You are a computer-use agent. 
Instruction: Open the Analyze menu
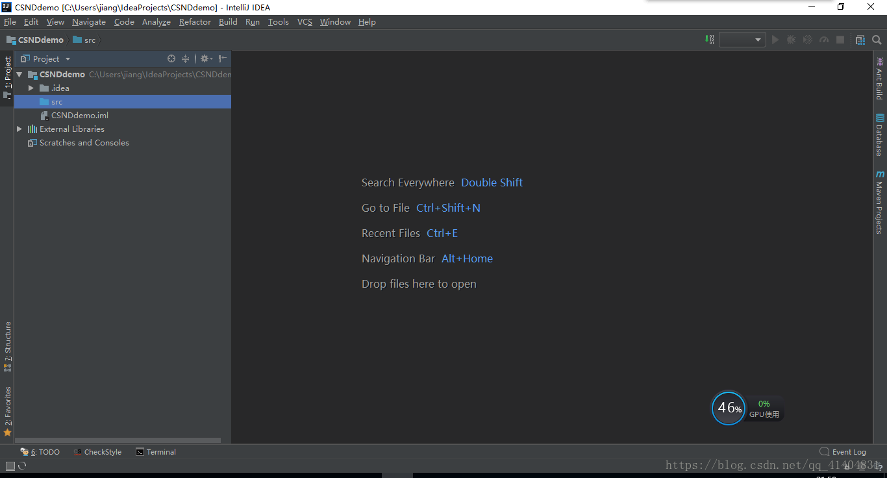156,22
